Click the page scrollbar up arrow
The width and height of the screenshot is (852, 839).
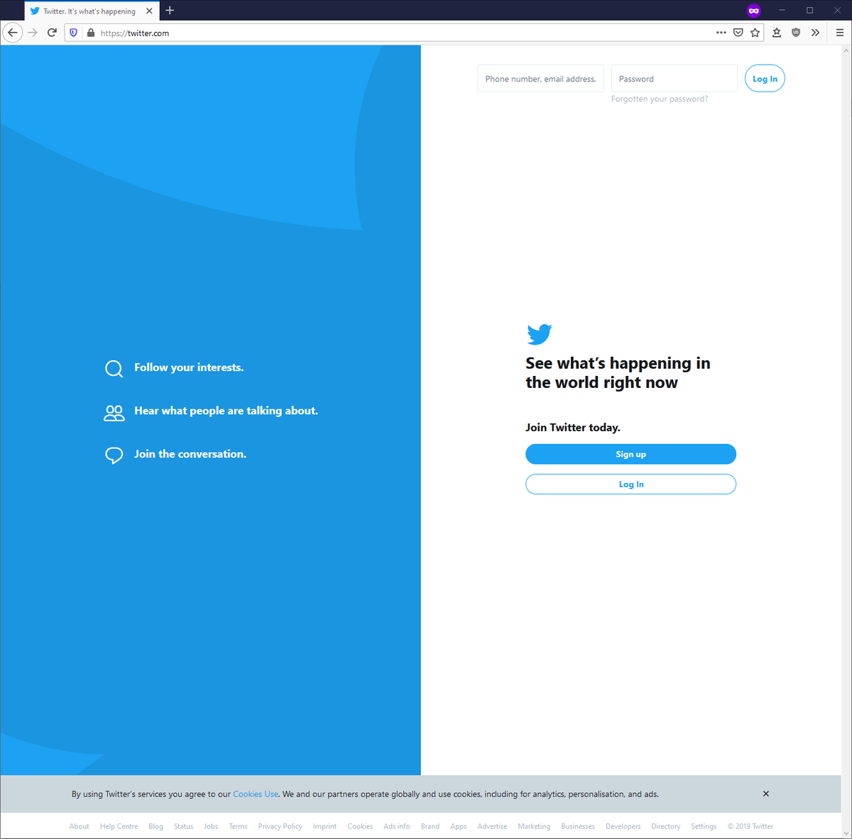pyautogui.click(x=846, y=51)
